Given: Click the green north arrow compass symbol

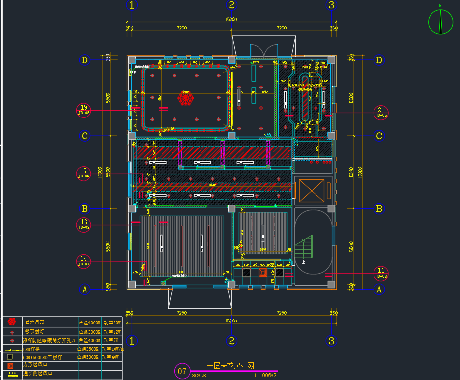Looking at the screenshot, I should pyautogui.click(x=440, y=22).
